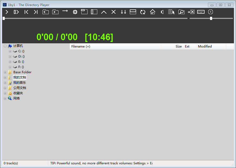Image resolution: width=236 pixels, height=168 pixels.
Task: Skip to next track
Action: point(36,12)
